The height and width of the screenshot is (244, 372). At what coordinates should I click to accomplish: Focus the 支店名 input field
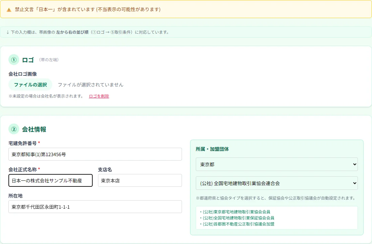[x=140, y=180]
